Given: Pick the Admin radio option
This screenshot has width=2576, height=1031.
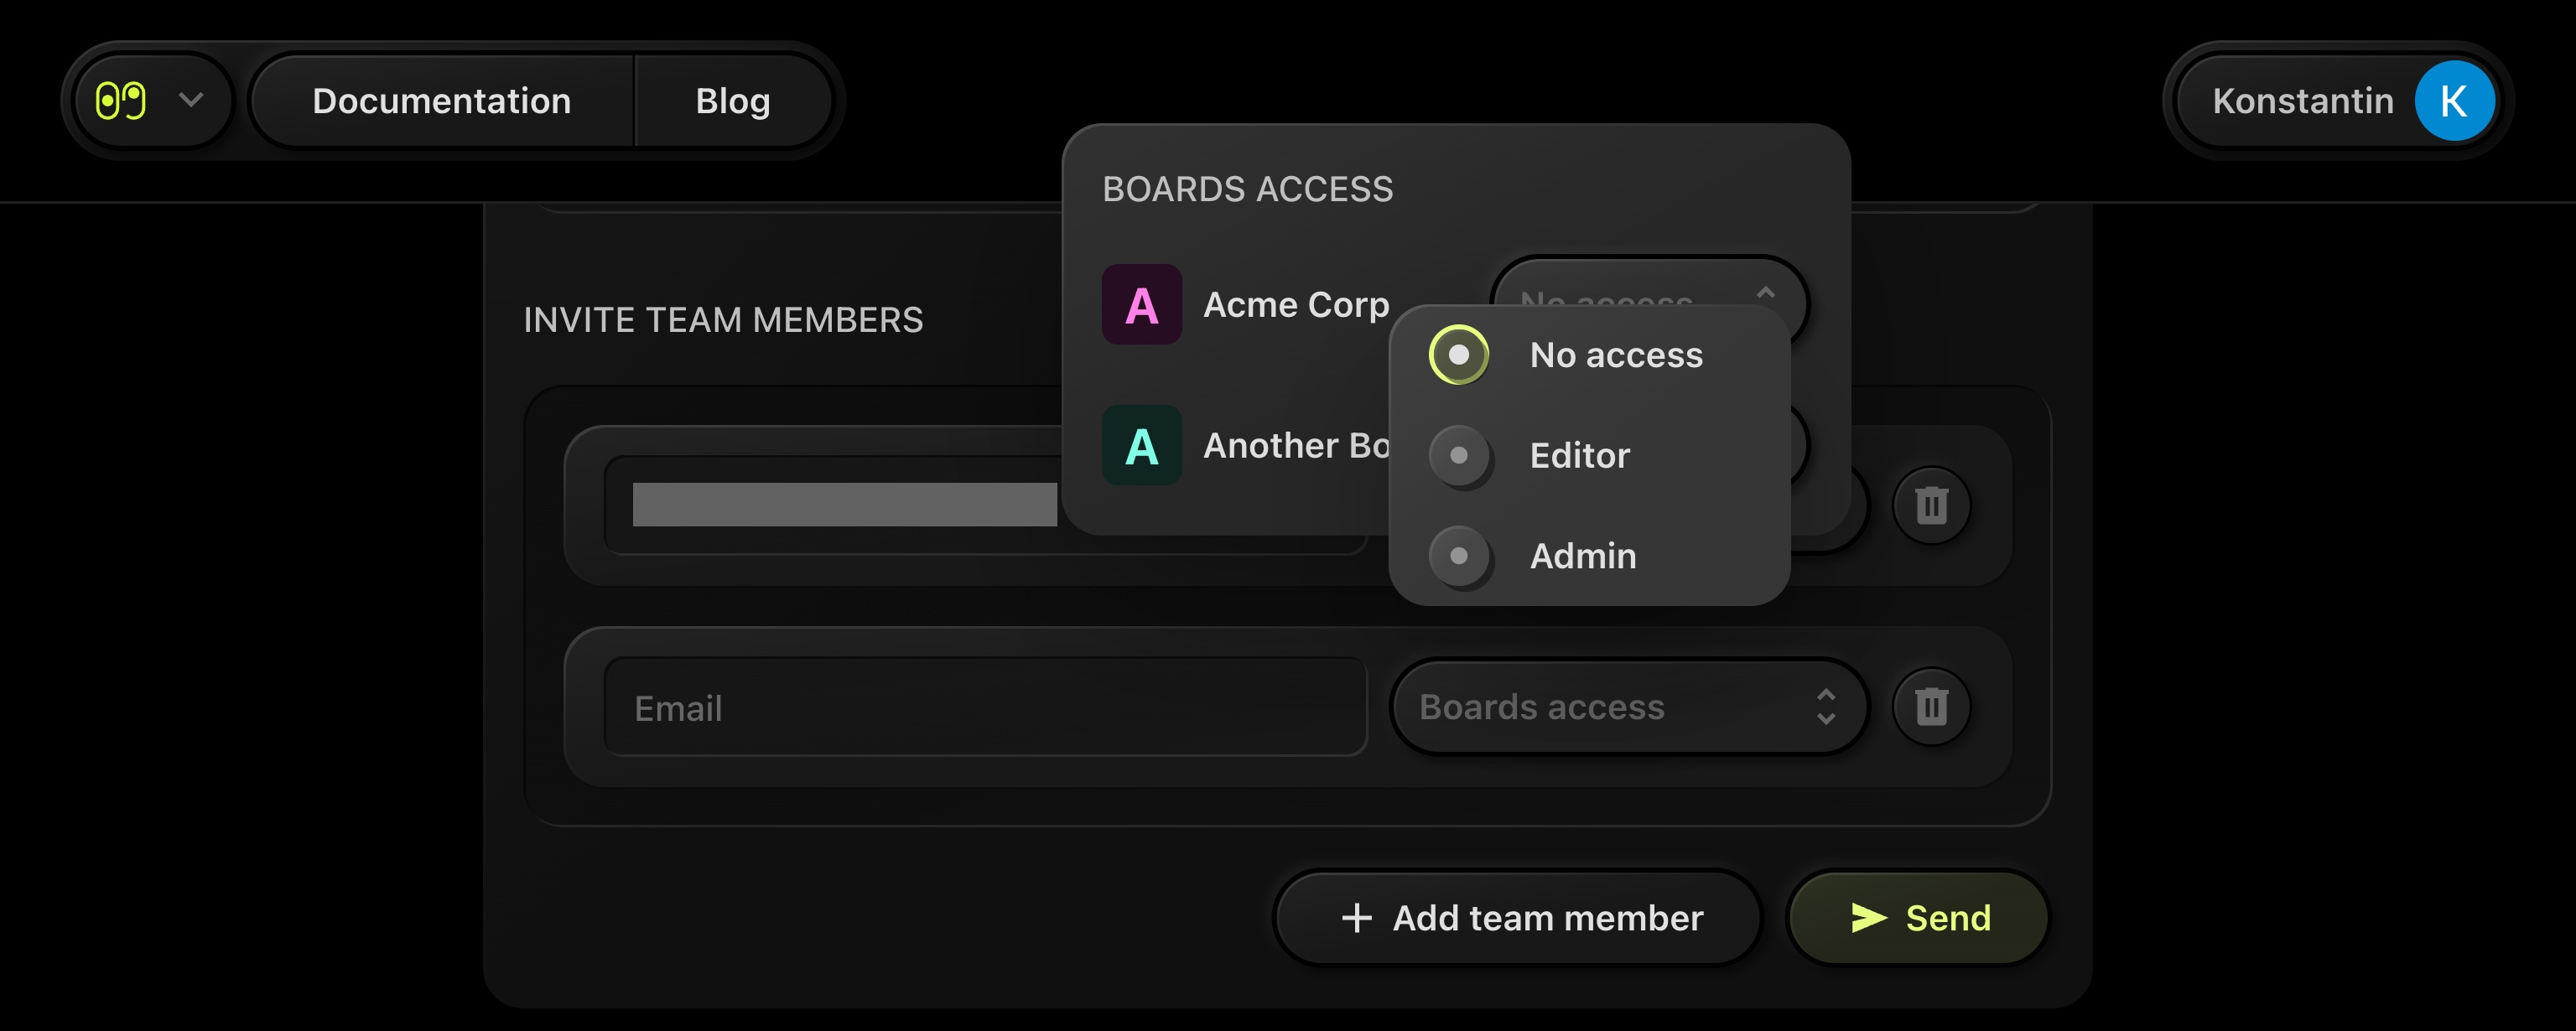Looking at the screenshot, I should (1459, 556).
